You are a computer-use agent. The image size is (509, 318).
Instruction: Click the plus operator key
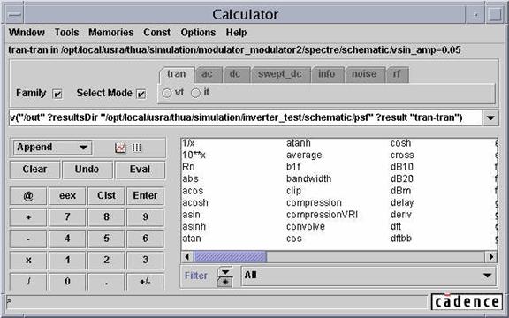click(28, 217)
